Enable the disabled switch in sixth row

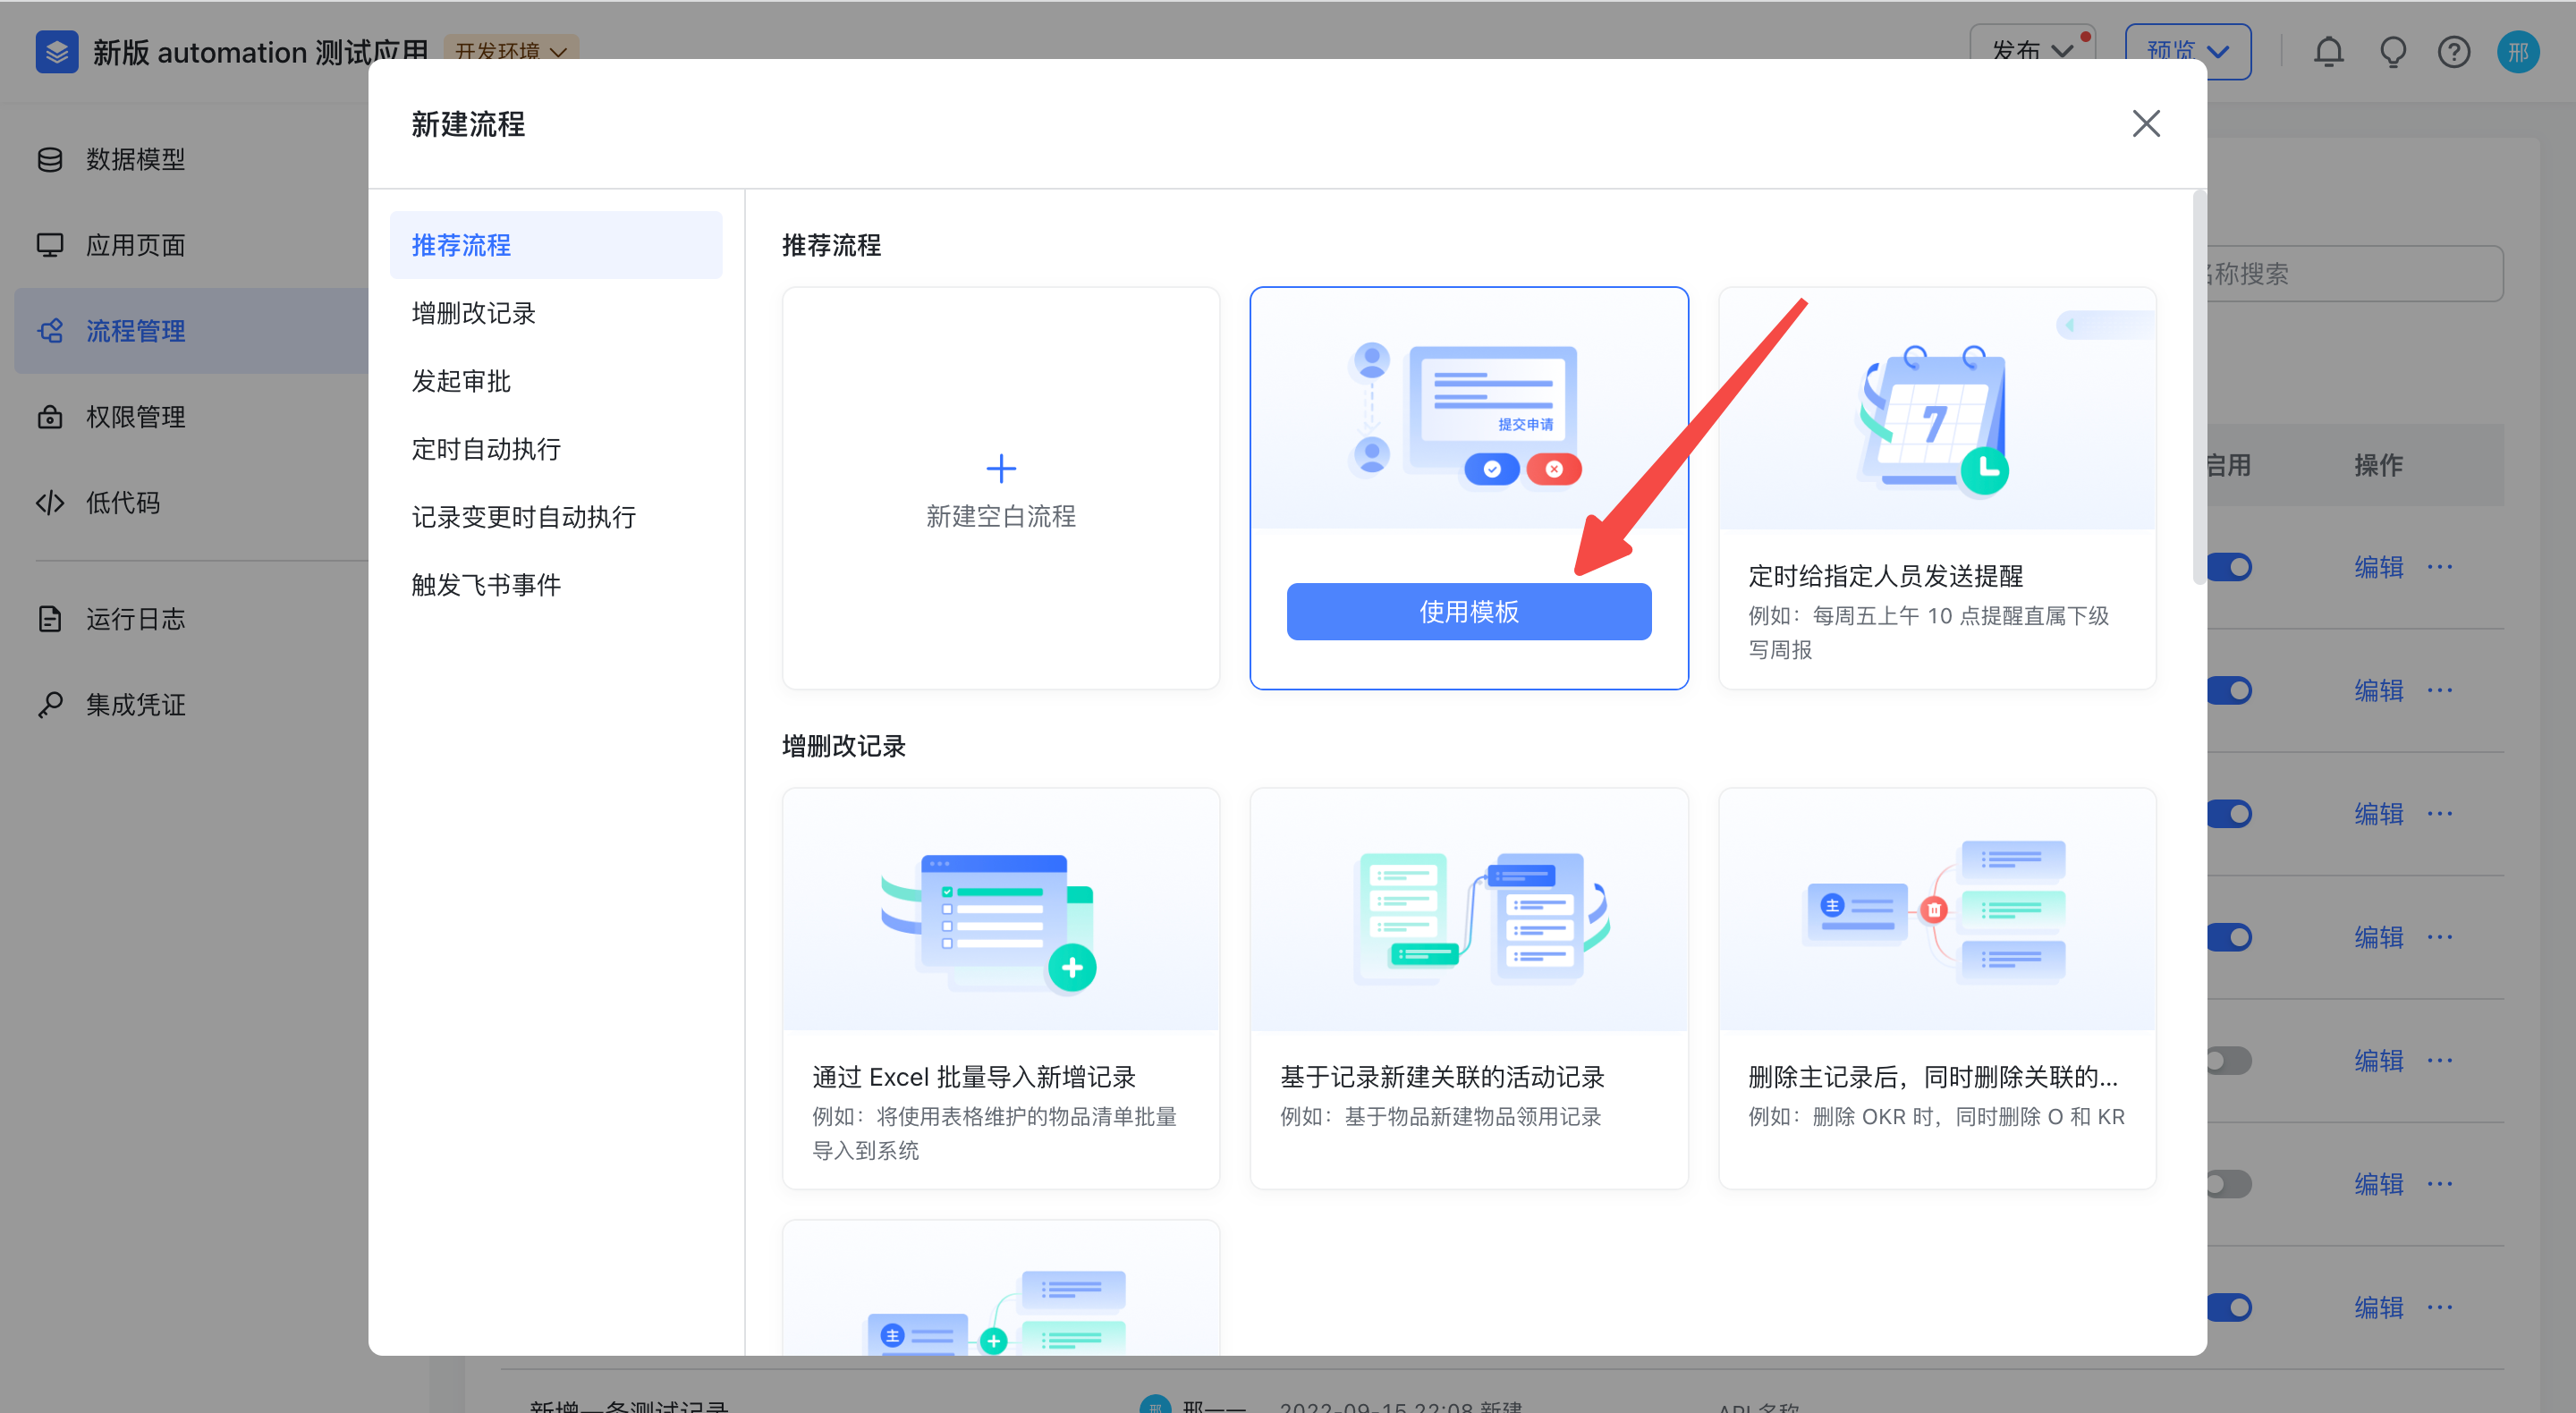click(2230, 1184)
